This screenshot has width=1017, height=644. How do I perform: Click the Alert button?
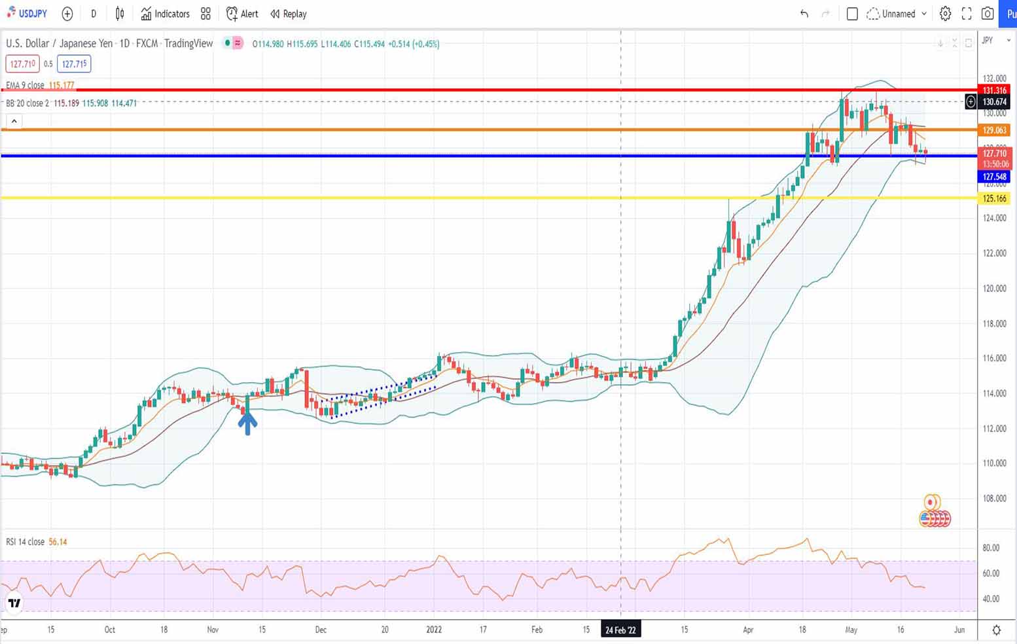click(242, 14)
